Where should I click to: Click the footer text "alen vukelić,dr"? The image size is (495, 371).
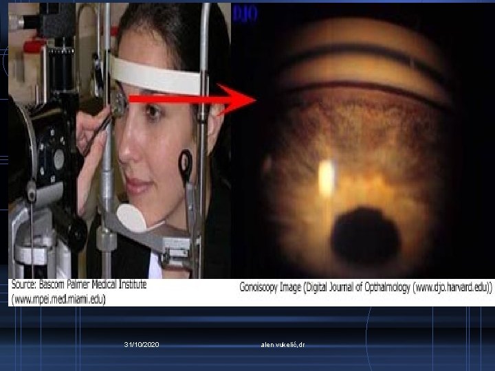point(283,345)
